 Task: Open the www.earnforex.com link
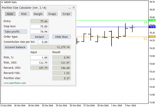(15, 83)
